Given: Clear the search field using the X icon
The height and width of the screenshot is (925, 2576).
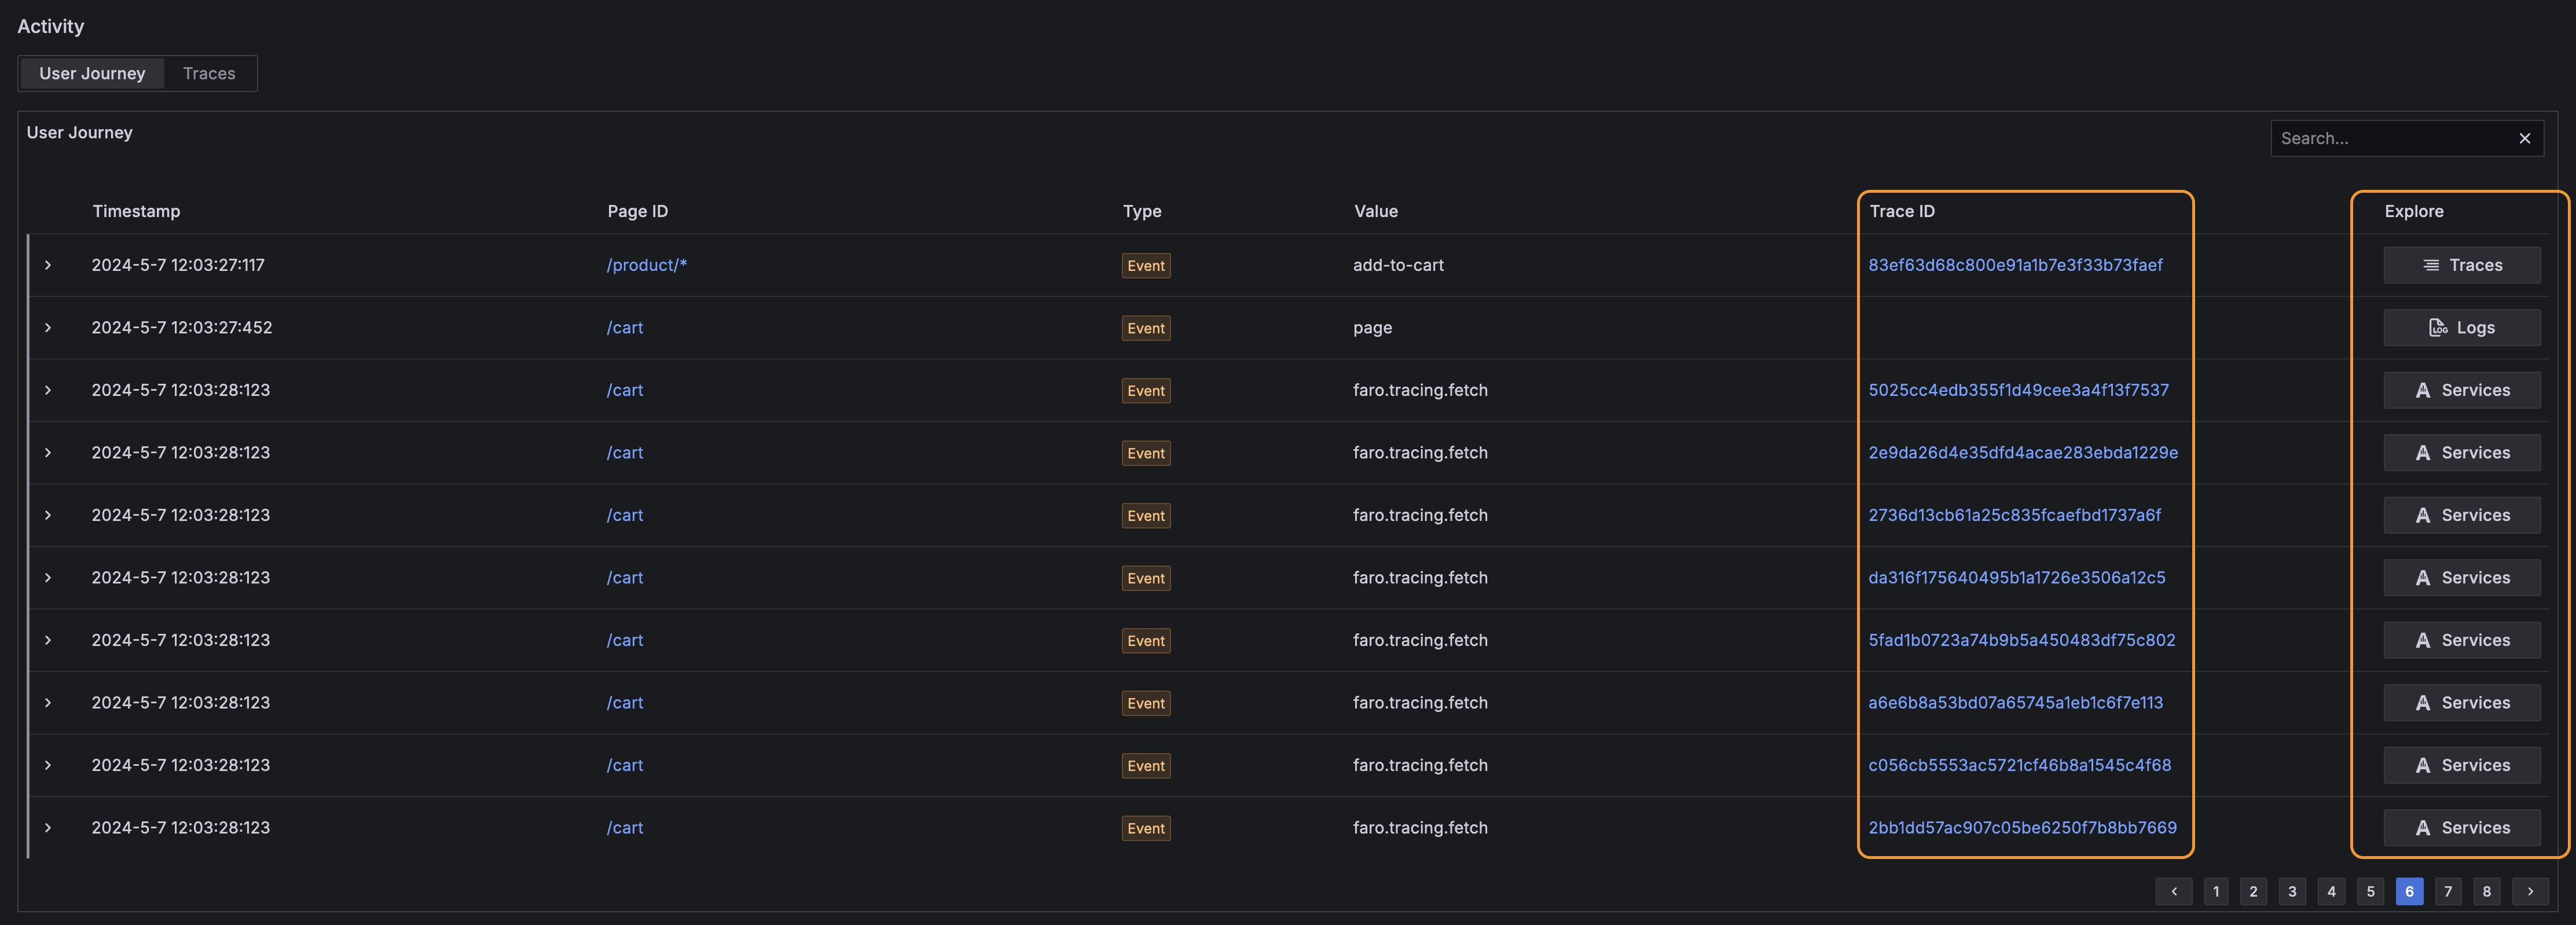Looking at the screenshot, I should point(2524,138).
